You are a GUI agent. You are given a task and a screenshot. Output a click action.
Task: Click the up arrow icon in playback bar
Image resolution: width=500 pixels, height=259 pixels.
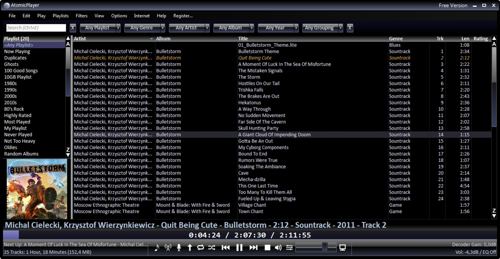click(x=190, y=248)
